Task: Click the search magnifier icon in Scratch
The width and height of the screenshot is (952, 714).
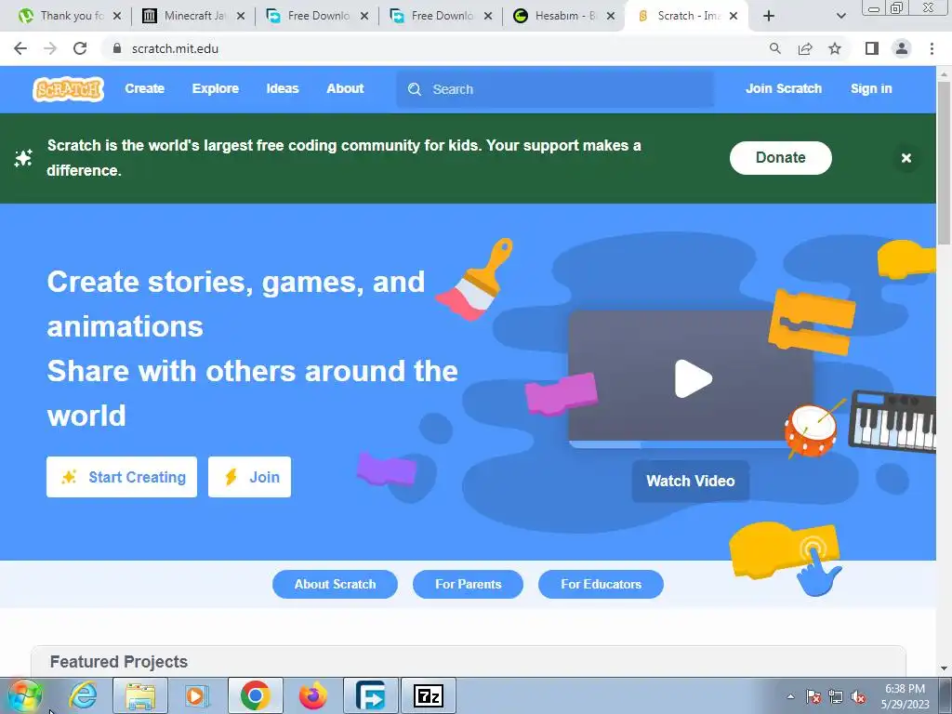Action: pyautogui.click(x=415, y=89)
